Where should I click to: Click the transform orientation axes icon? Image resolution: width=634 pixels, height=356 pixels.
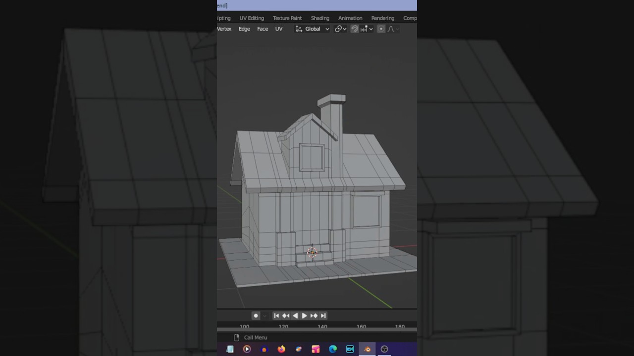pos(299,29)
